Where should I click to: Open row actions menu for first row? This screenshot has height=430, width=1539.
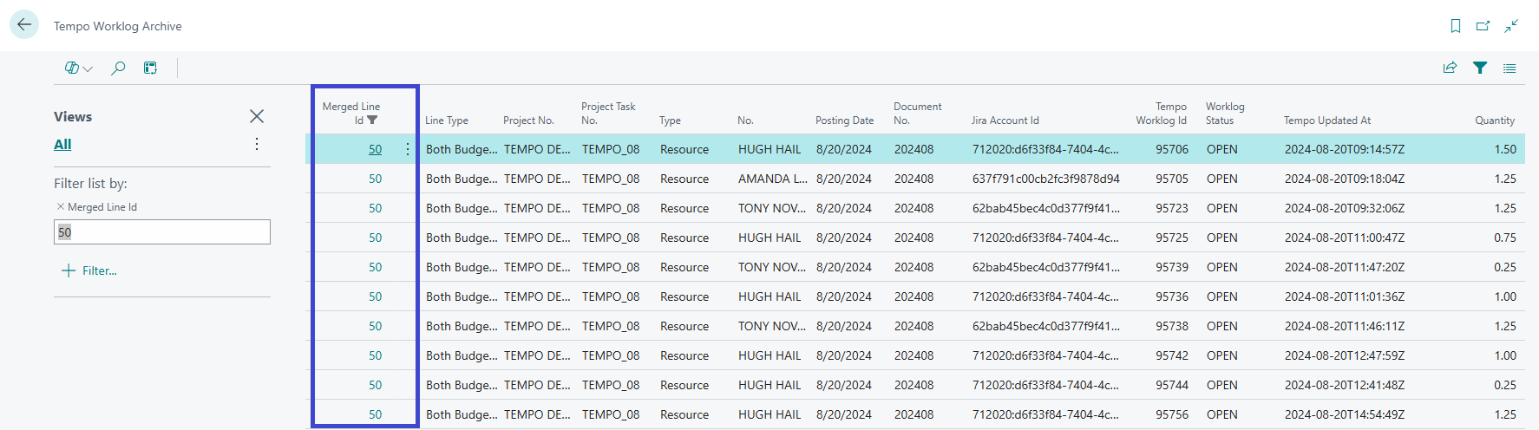pos(407,149)
